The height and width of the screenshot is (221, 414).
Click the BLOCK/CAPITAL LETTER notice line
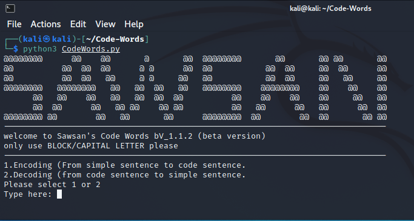point(91,146)
